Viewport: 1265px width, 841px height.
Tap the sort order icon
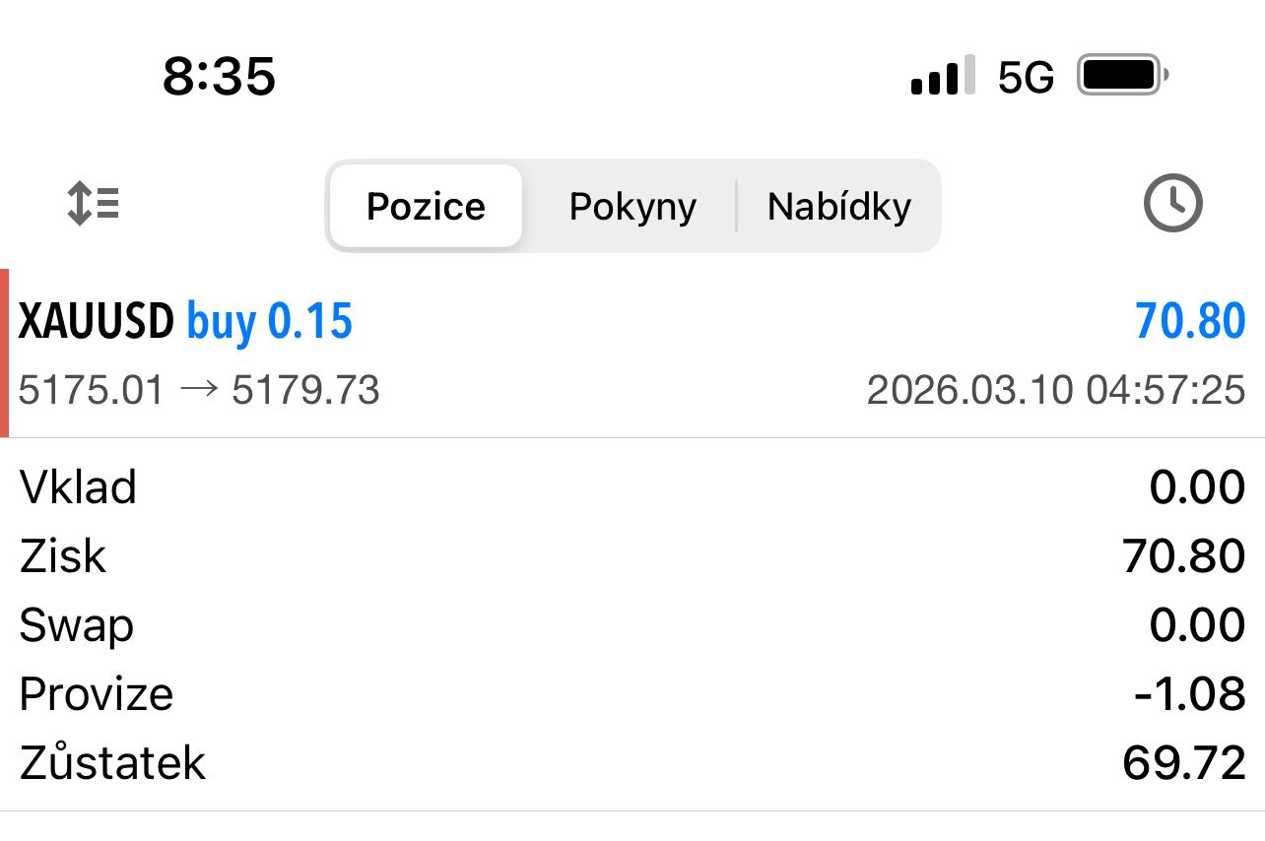click(94, 205)
